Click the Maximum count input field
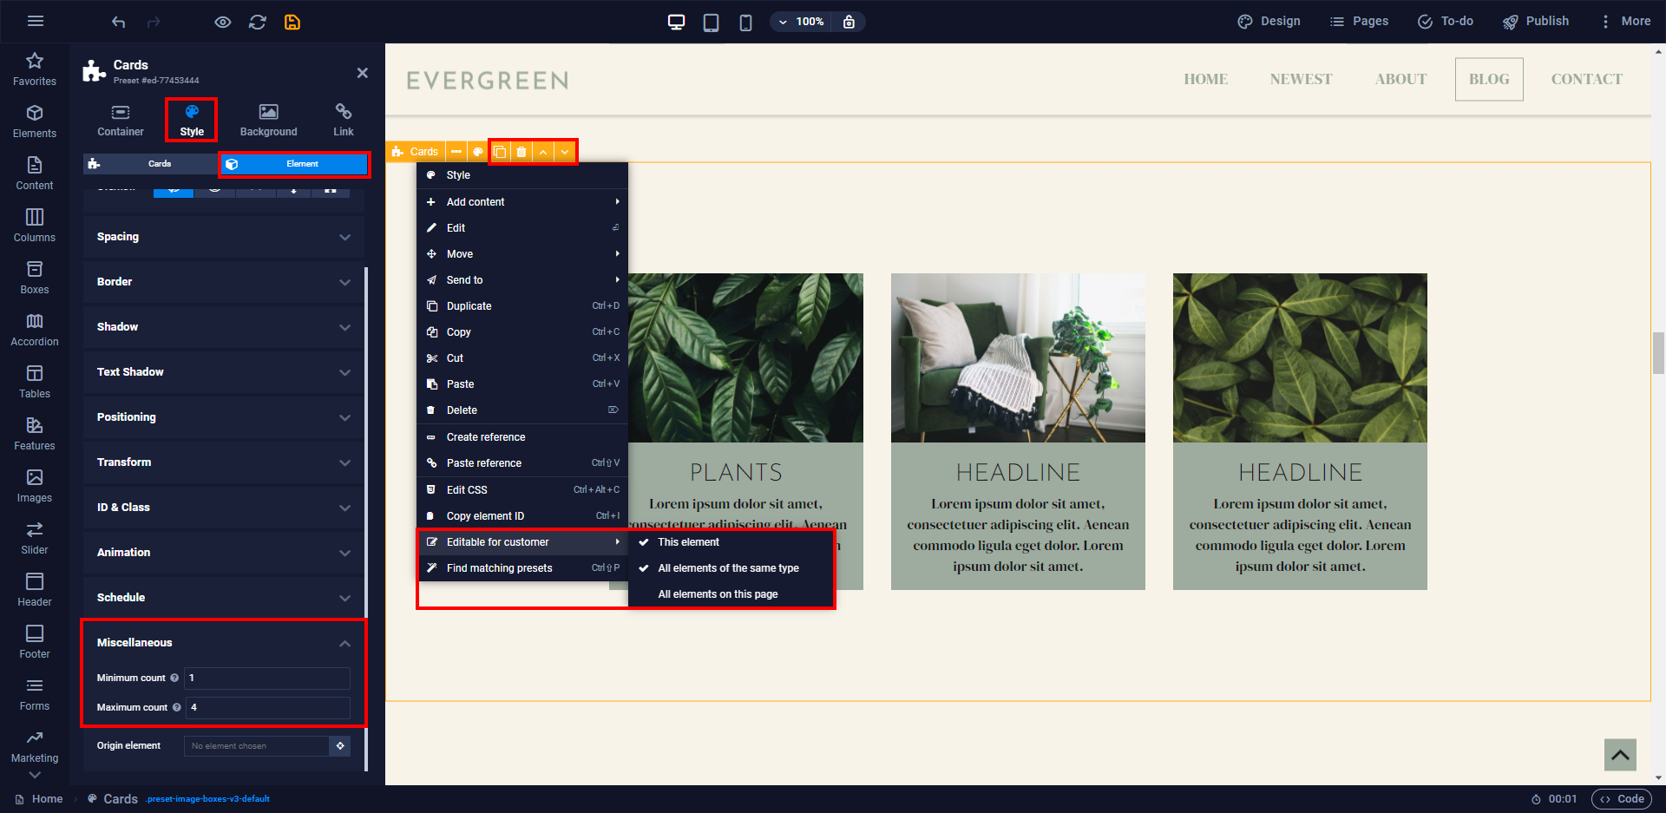This screenshot has height=813, width=1666. tap(268, 707)
